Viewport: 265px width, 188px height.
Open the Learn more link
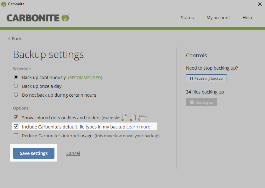pyautogui.click(x=138, y=127)
